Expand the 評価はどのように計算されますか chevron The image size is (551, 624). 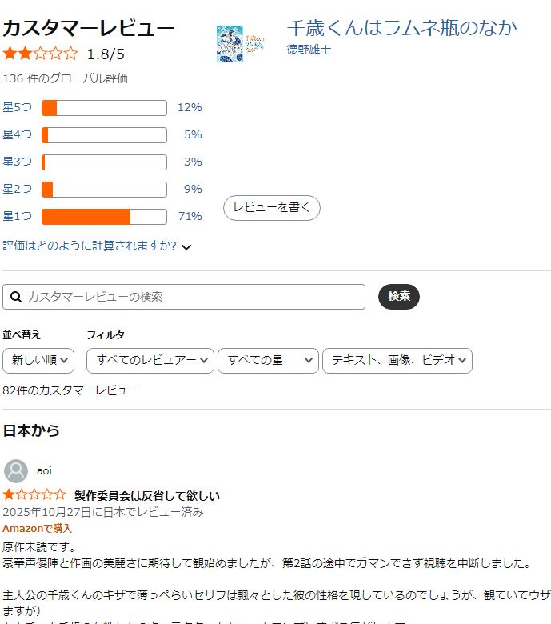(x=186, y=247)
